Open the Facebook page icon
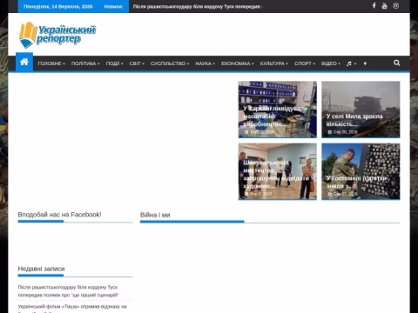Image resolution: width=418 pixels, height=313 pixels. click(x=374, y=6)
